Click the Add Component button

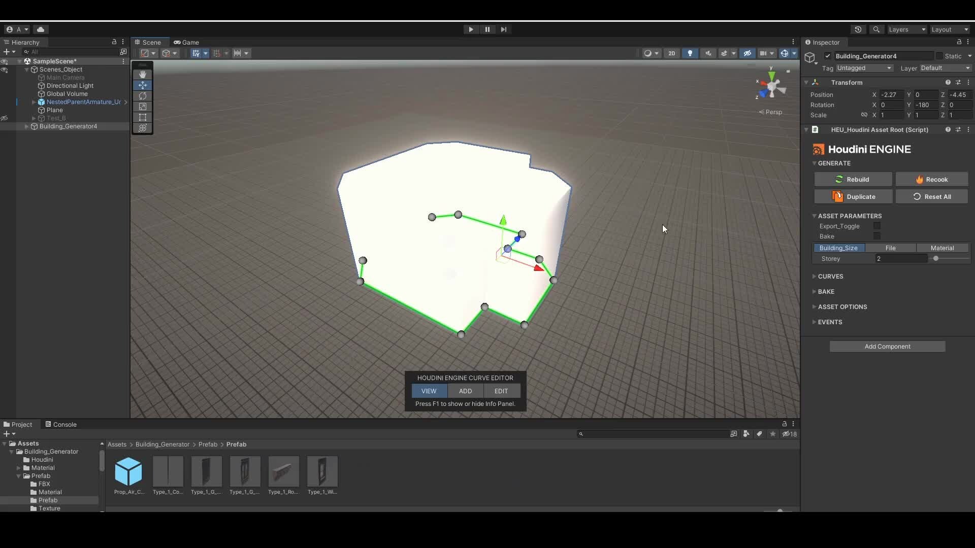(888, 347)
